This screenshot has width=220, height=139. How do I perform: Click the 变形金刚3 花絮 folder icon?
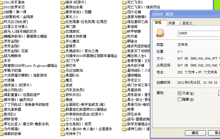[2, 51]
